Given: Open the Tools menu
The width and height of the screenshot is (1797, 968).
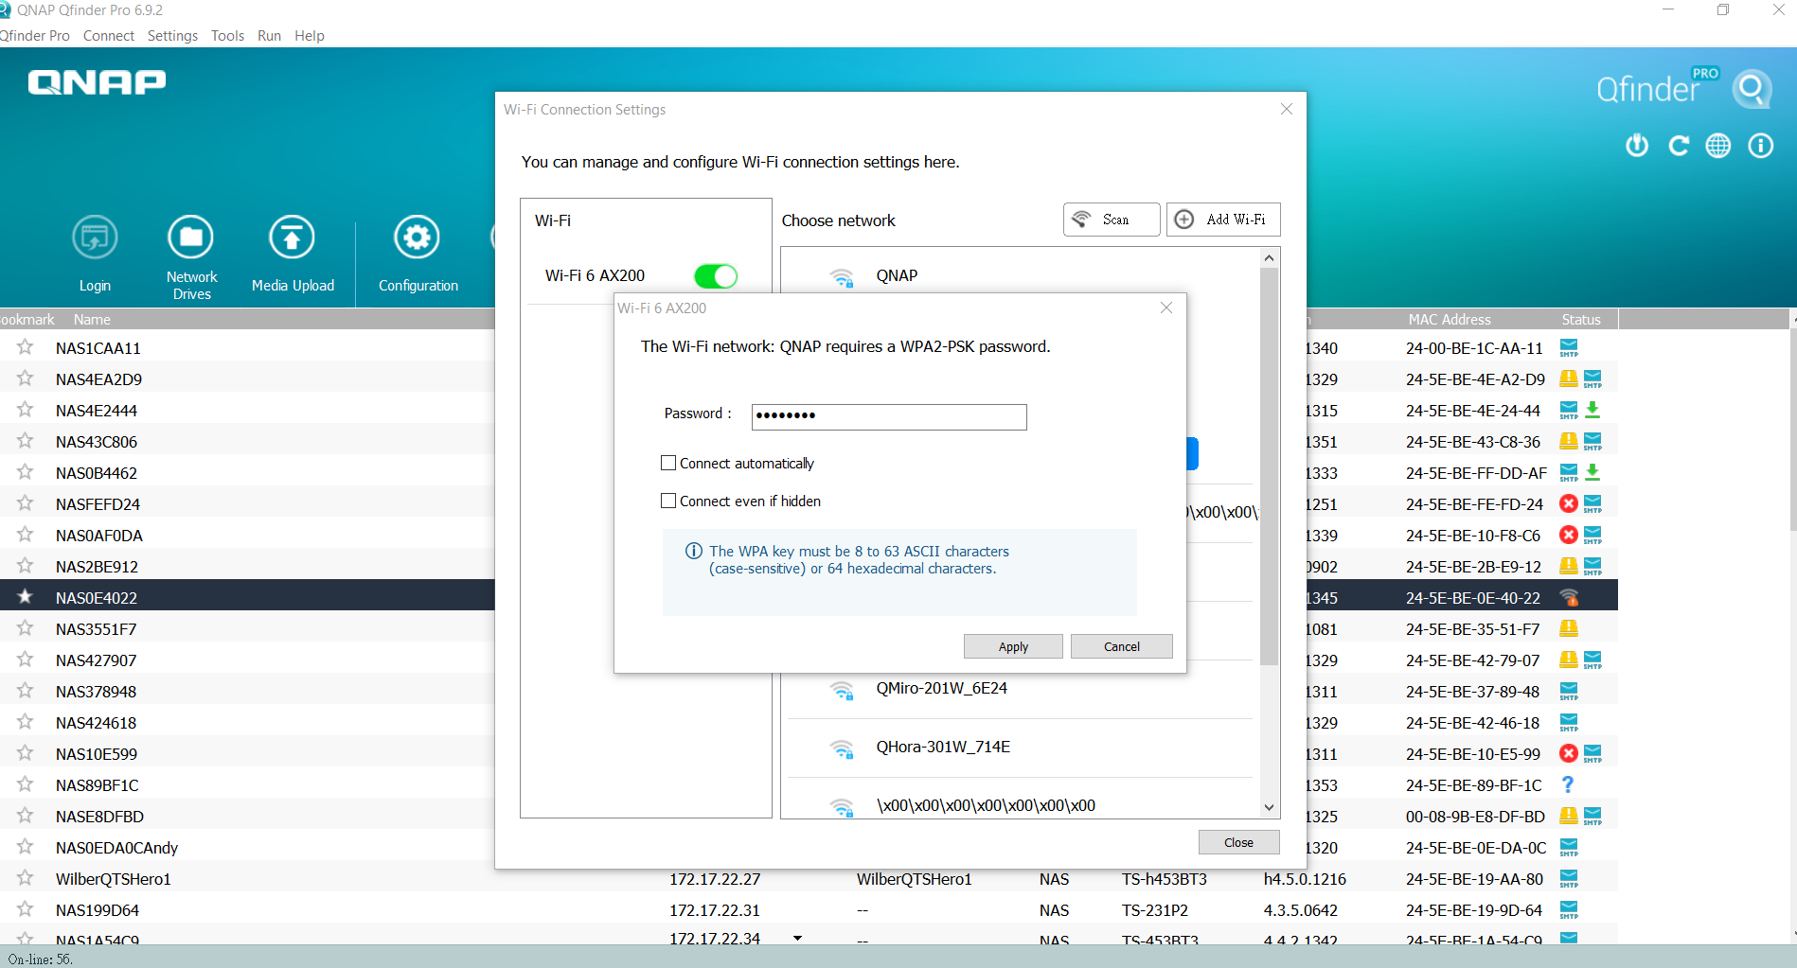Looking at the screenshot, I should pyautogui.click(x=227, y=36).
